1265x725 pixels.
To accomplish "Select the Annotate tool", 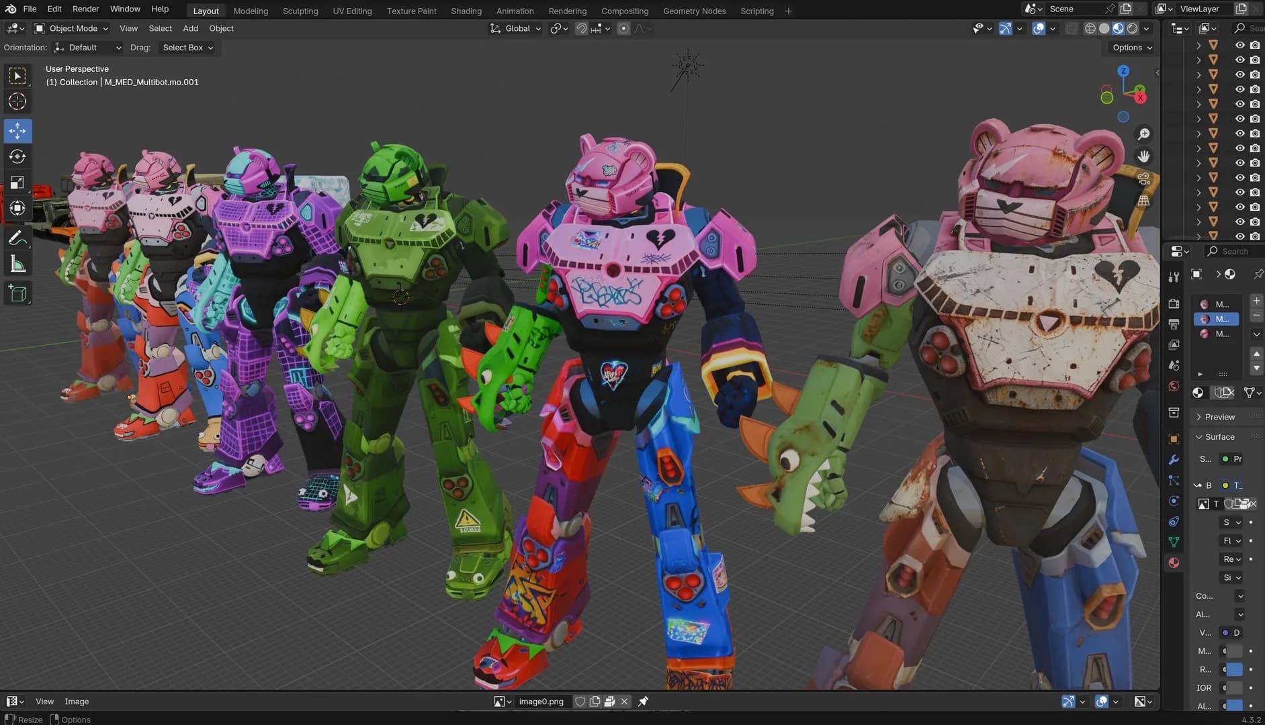I will [x=17, y=237].
